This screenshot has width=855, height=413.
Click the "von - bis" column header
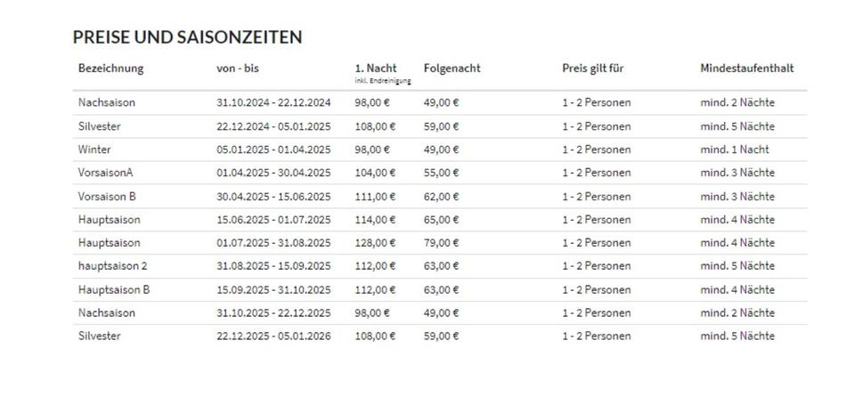(x=238, y=69)
